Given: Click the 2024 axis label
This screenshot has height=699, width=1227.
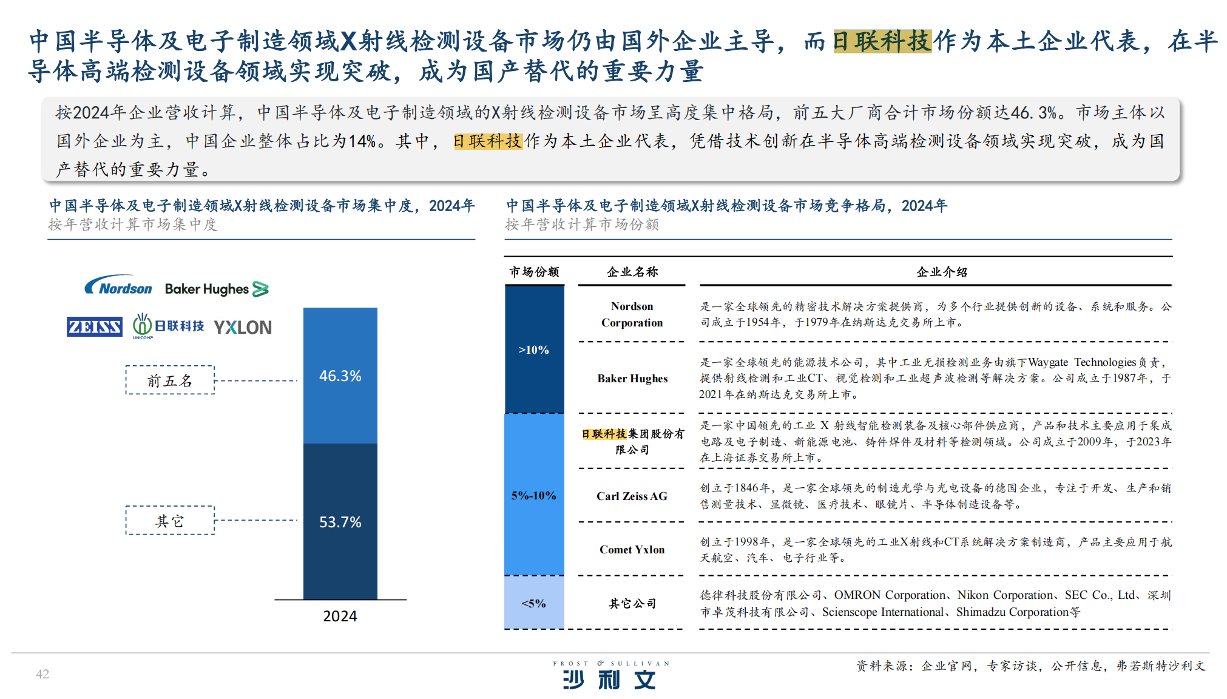Looking at the screenshot, I should point(340,616).
